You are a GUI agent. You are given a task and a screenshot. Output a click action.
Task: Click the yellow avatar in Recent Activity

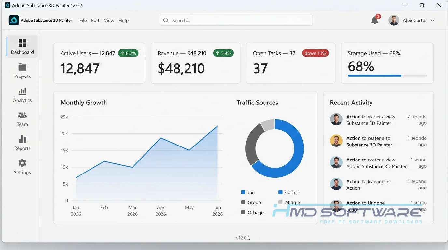[336, 141]
